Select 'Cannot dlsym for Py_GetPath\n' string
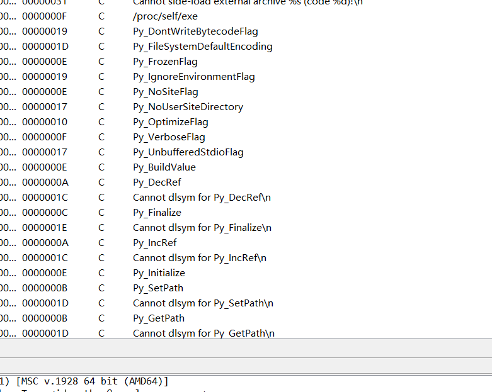Image resolution: width=492 pixels, height=392 pixels. (x=203, y=333)
